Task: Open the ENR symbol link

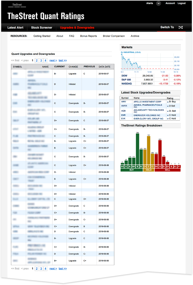Action: click(x=124, y=115)
